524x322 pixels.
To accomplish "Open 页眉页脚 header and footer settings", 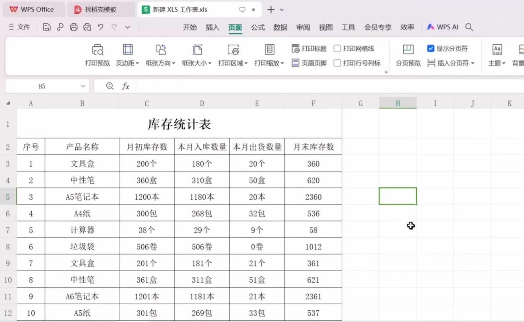I will pyautogui.click(x=309, y=63).
